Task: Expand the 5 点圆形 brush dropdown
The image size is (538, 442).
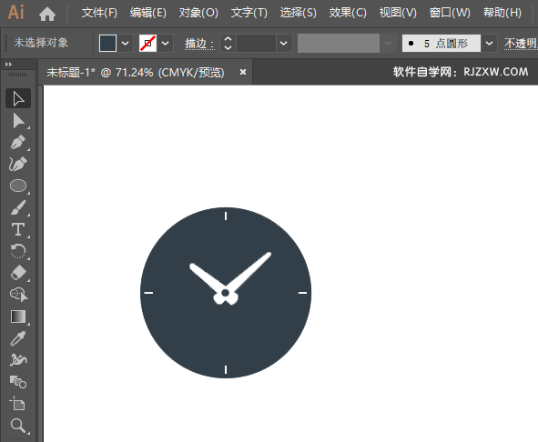Action: click(489, 44)
